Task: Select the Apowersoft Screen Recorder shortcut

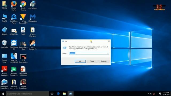Action: pyautogui.click(x=4, y=84)
